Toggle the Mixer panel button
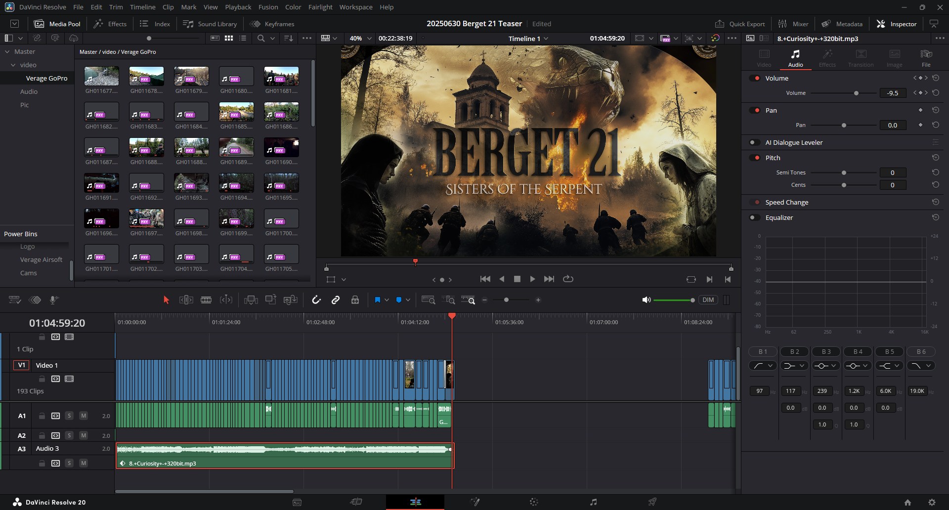This screenshot has width=949, height=510. coord(793,24)
